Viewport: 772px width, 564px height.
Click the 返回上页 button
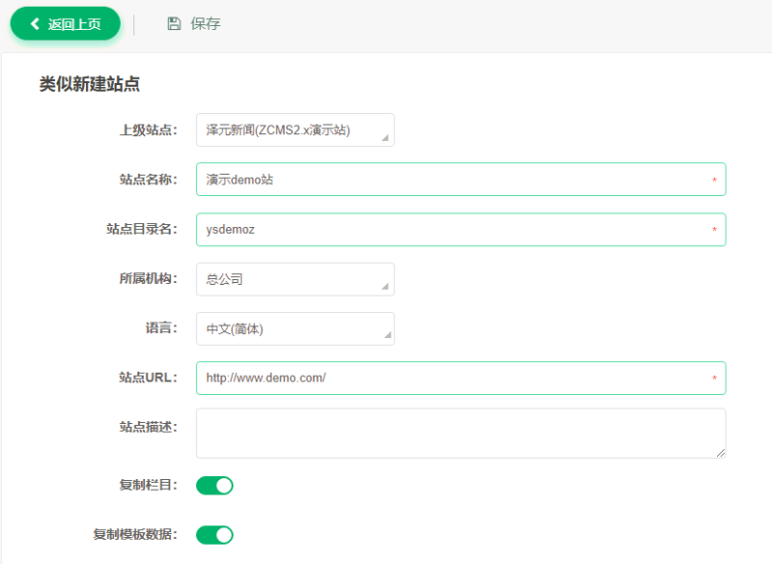click(x=65, y=23)
